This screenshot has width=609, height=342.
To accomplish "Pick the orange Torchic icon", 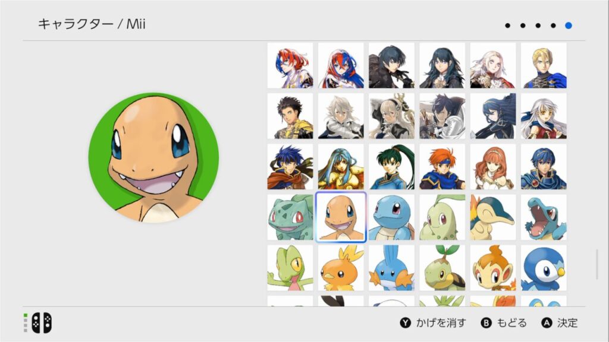I will click(341, 268).
